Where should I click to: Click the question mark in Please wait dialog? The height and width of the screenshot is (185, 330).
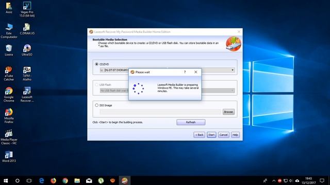(x=185, y=72)
